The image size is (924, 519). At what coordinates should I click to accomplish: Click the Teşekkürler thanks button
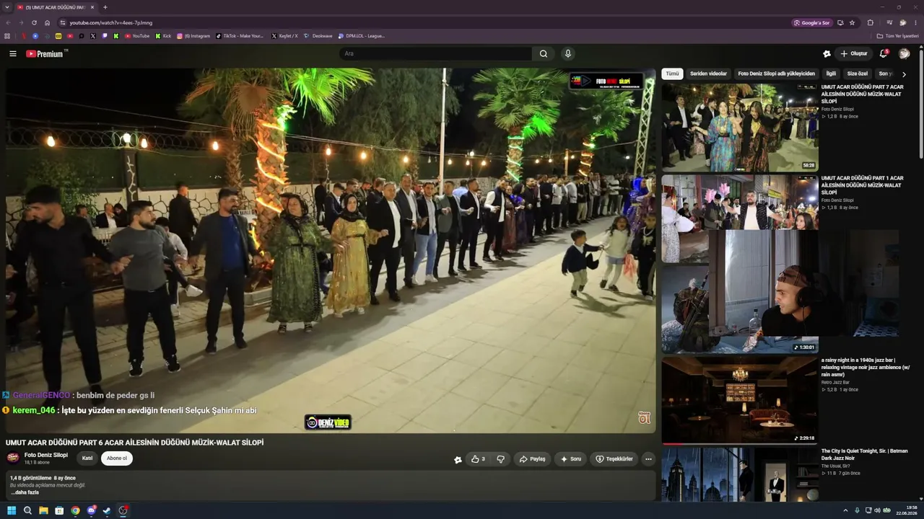(x=614, y=459)
